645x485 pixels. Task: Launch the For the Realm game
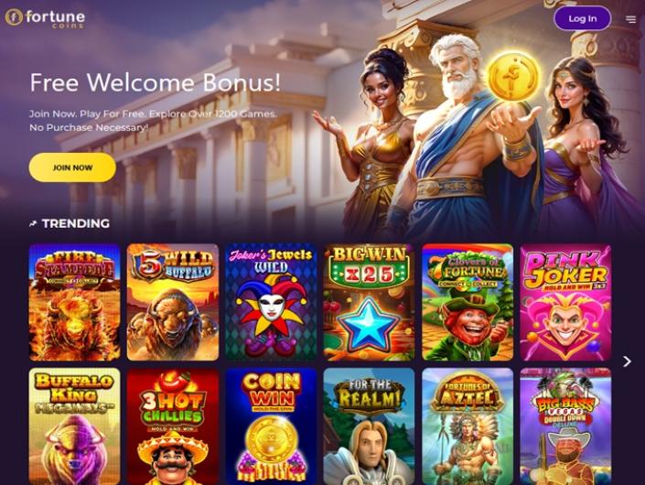tap(369, 426)
